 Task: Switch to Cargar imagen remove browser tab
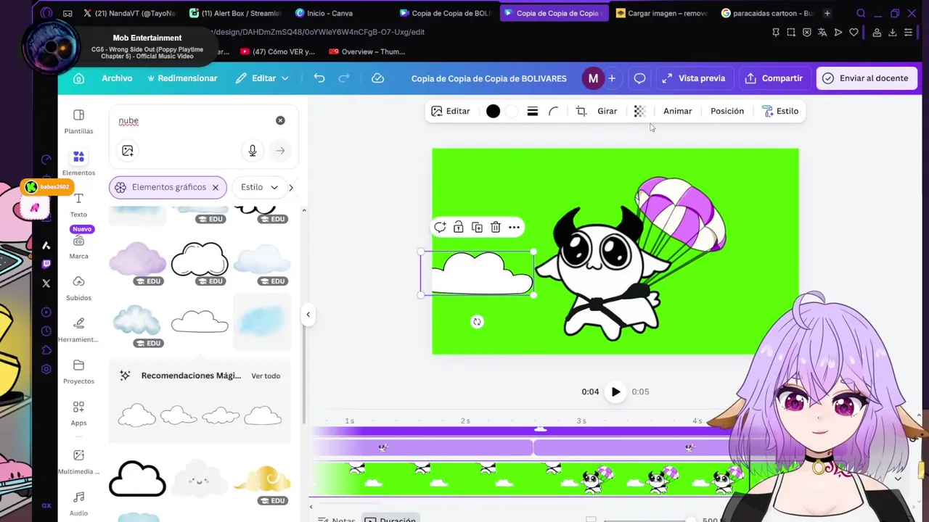click(x=660, y=13)
